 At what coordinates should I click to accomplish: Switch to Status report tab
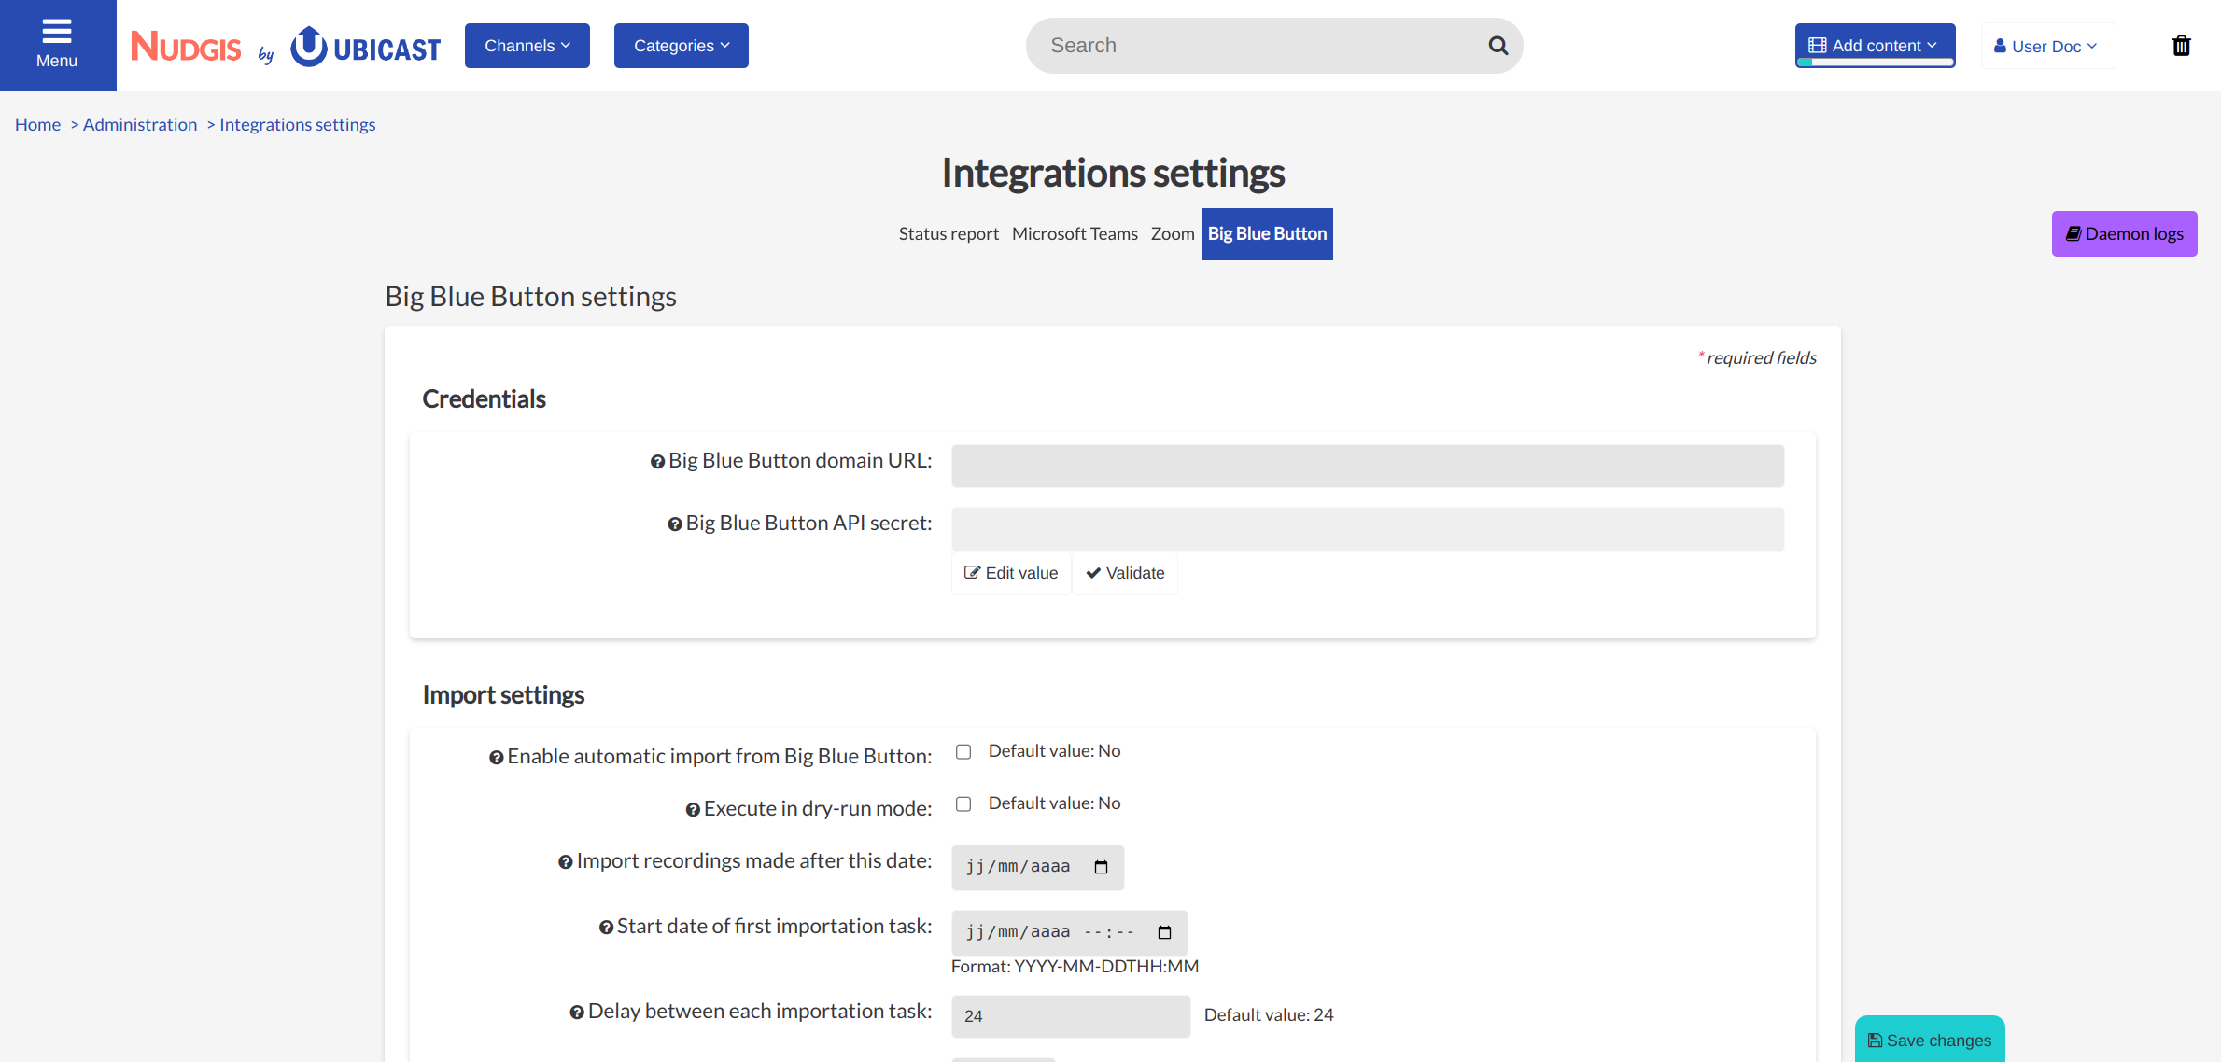coord(949,234)
